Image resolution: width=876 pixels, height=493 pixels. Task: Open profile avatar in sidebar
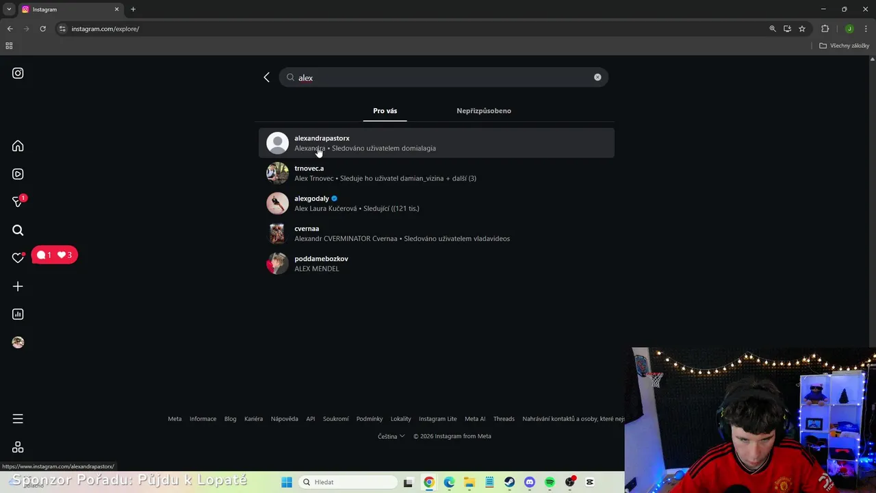pyautogui.click(x=18, y=342)
